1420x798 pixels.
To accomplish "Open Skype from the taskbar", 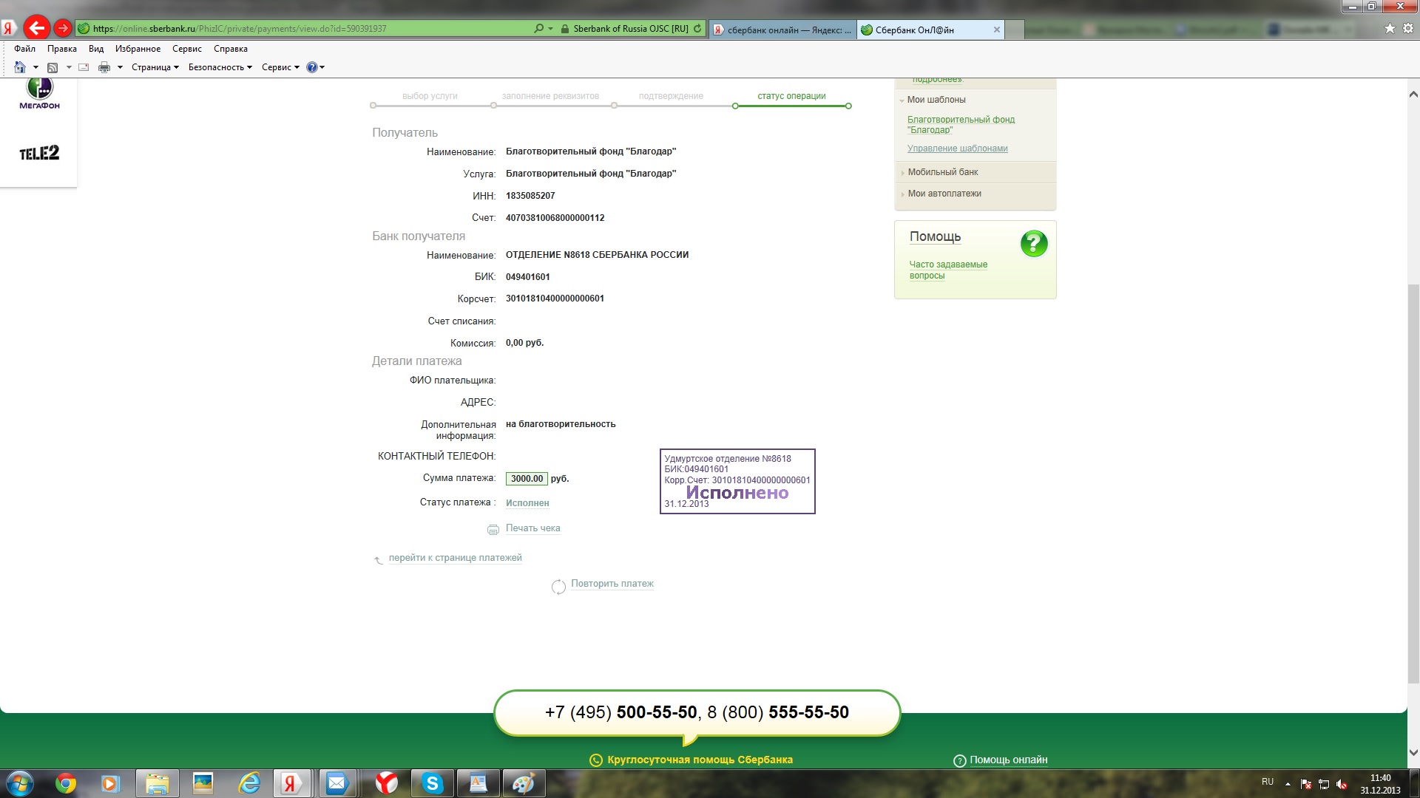I will pos(433,783).
